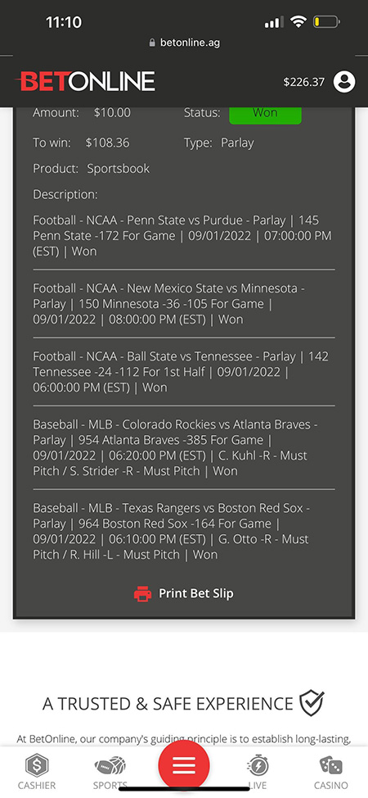Tap the $226.37 account balance
Viewport: 368px width, 798px height.
[304, 82]
